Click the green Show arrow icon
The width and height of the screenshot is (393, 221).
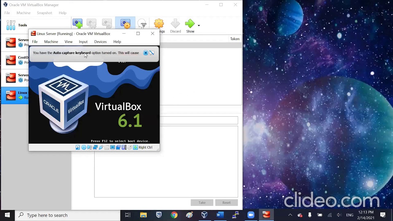pos(190,24)
